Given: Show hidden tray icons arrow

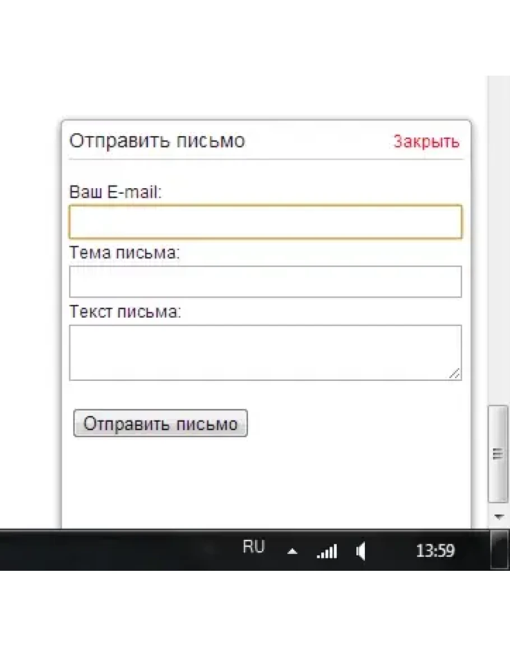Looking at the screenshot, I should coord(292,552).
